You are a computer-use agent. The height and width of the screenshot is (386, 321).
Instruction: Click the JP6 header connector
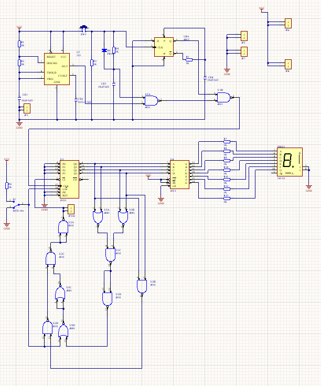pos(288,24)
